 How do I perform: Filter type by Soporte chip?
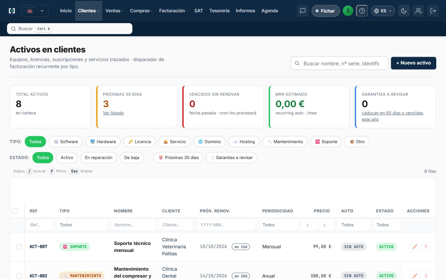click(x=326, y=142)
